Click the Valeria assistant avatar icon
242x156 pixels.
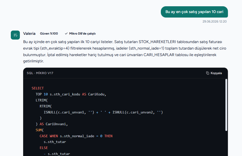tap(15, 35)
